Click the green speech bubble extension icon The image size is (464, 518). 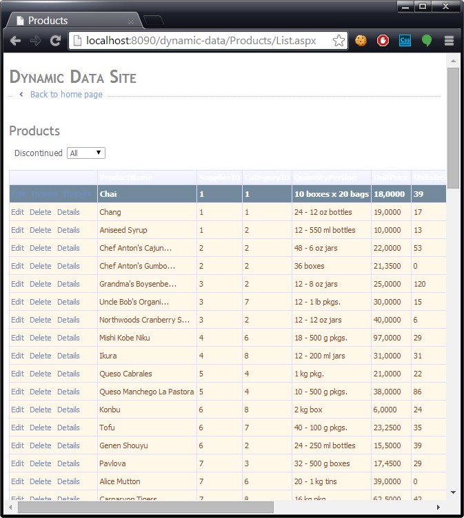426,41
